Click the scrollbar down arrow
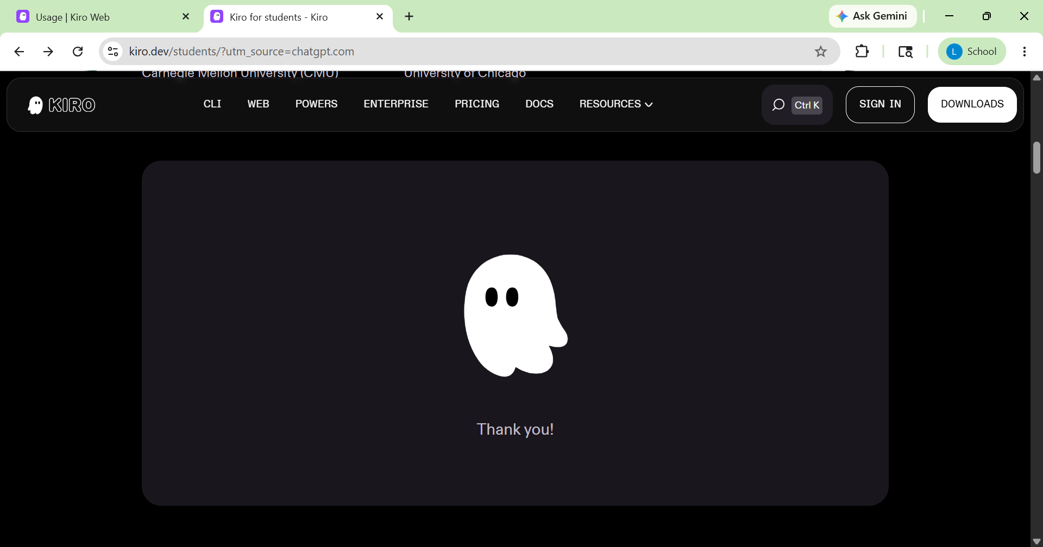Image resolution: width=1043 pixels, height=547 pixels. (1036, 541)
